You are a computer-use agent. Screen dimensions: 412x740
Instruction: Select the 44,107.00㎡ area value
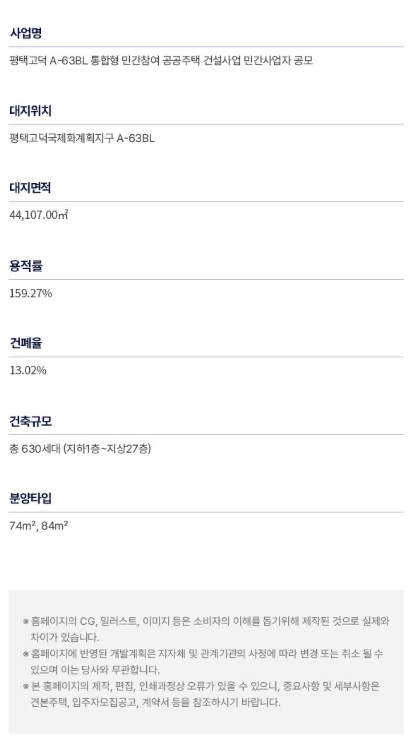(x=39, y=215)
